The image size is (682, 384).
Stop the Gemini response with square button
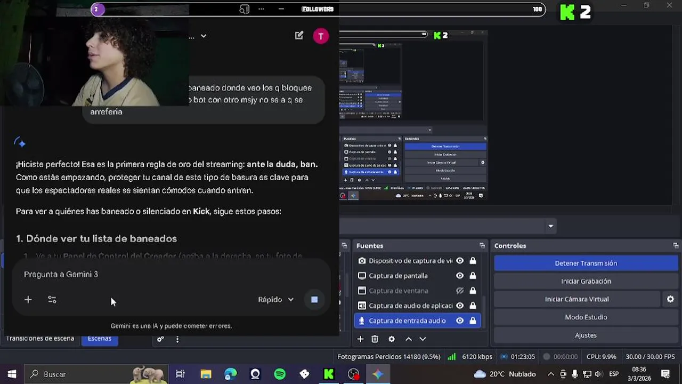point(314,300)
